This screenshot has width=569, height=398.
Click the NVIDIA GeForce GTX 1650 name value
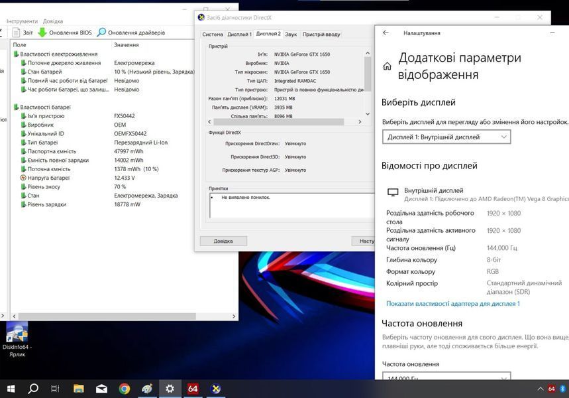302,54
